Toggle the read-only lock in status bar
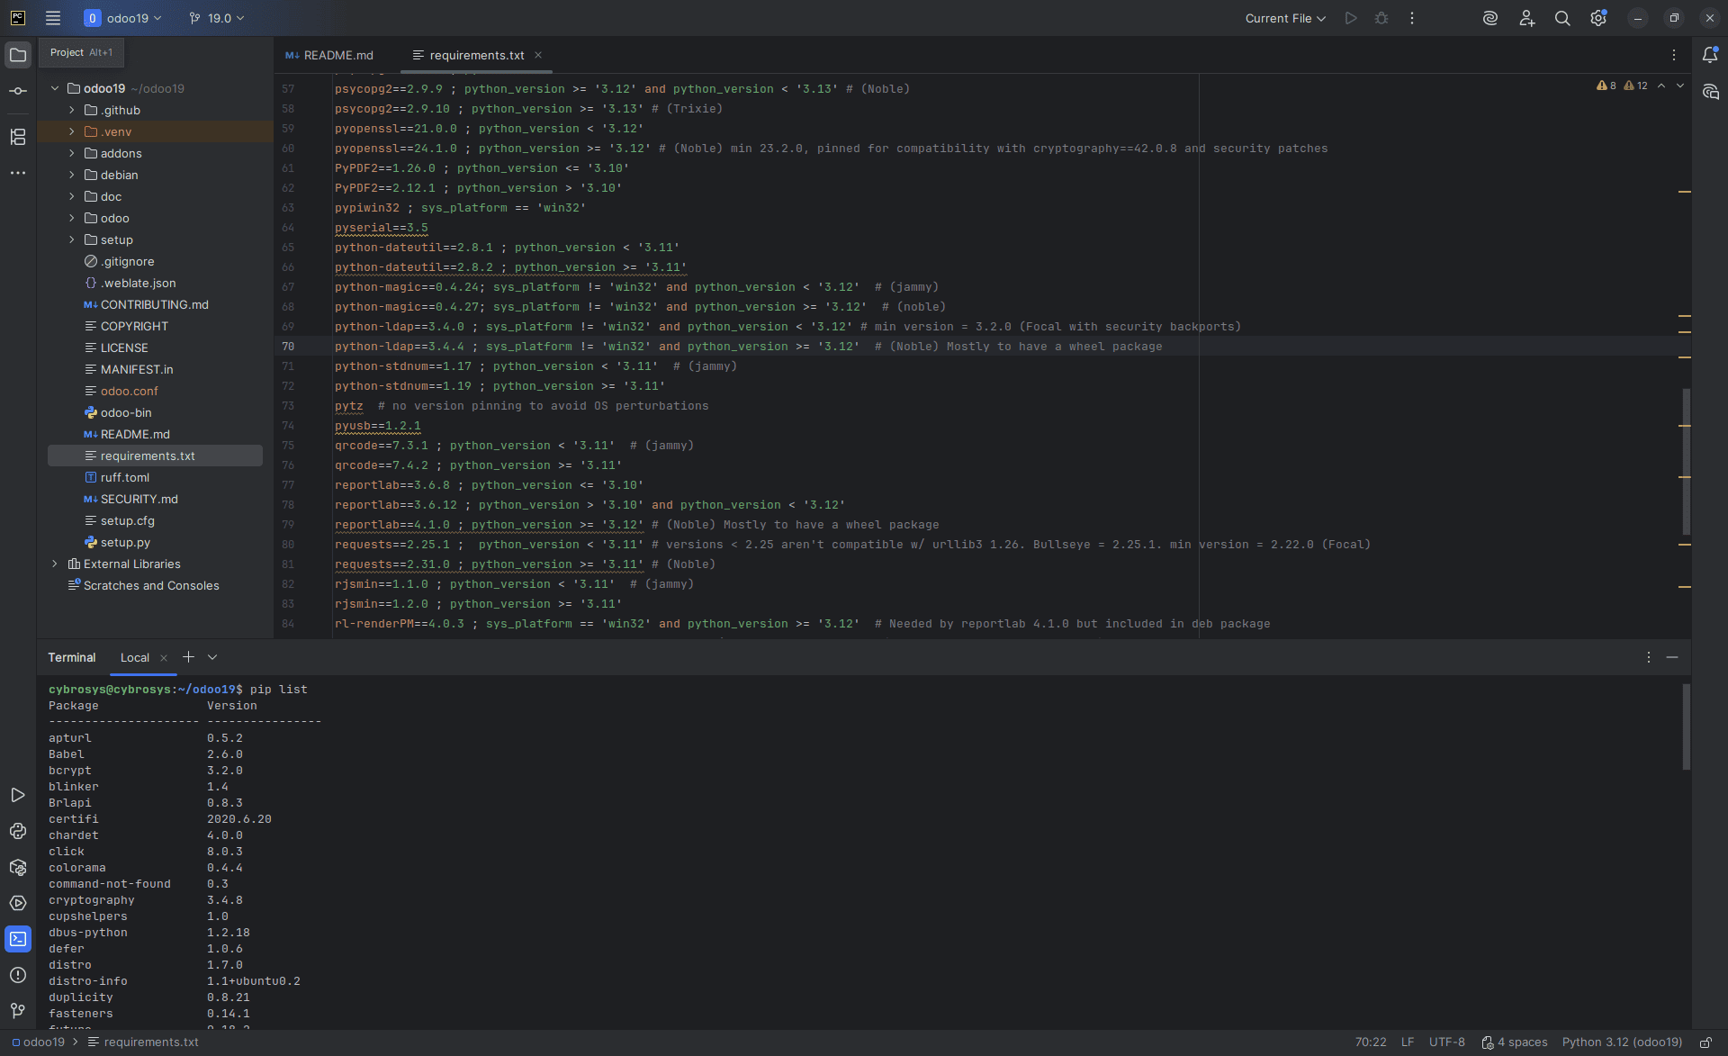 click(1705, 1042)
